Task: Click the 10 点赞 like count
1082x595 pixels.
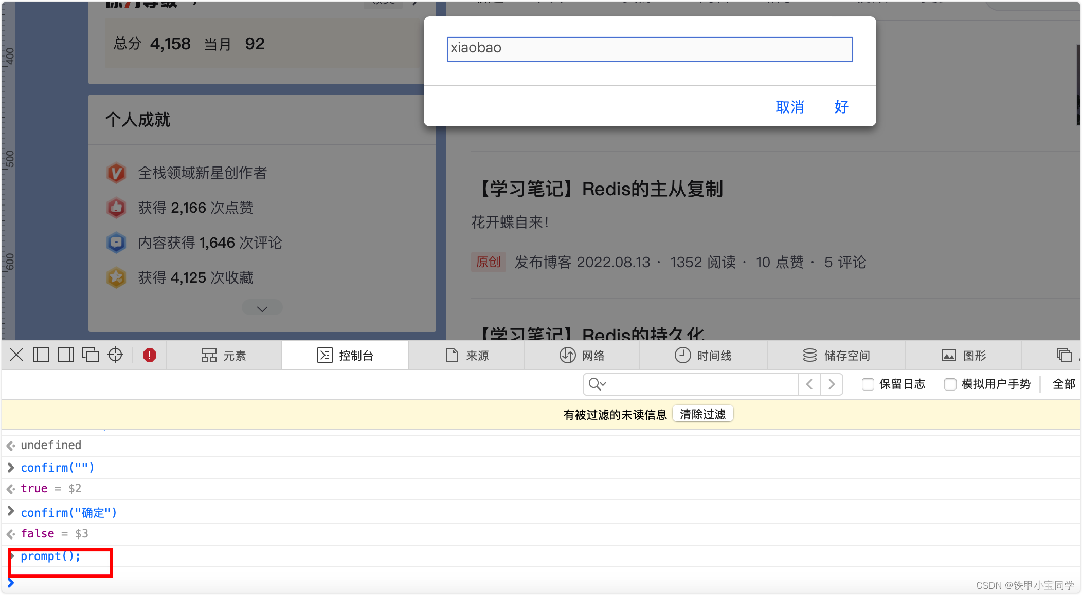Action: [x=780, y=262]
